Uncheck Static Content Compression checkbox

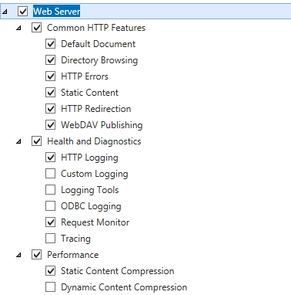pos(51,271)
